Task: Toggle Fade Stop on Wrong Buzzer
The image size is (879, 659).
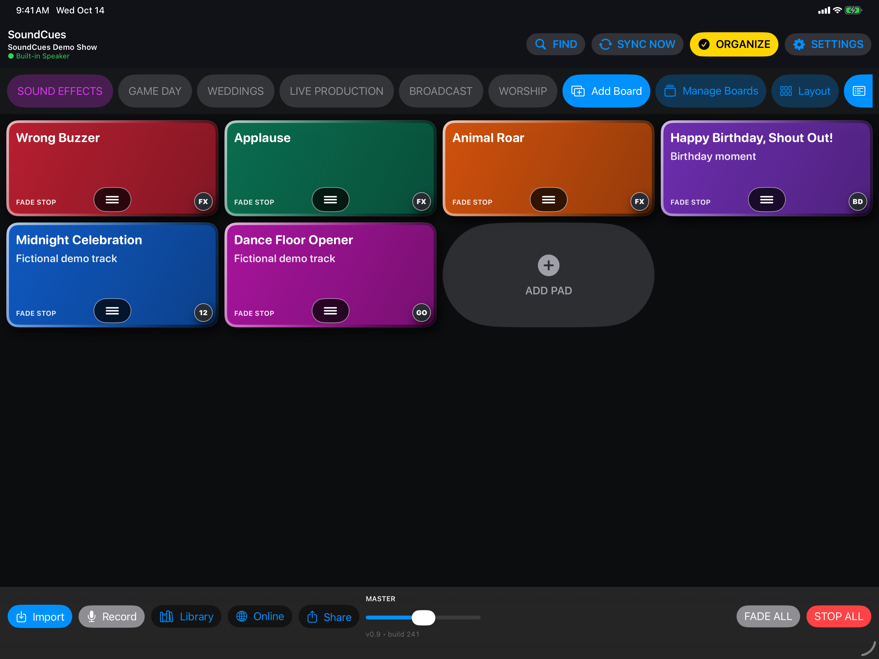Action: click(36, 202)
